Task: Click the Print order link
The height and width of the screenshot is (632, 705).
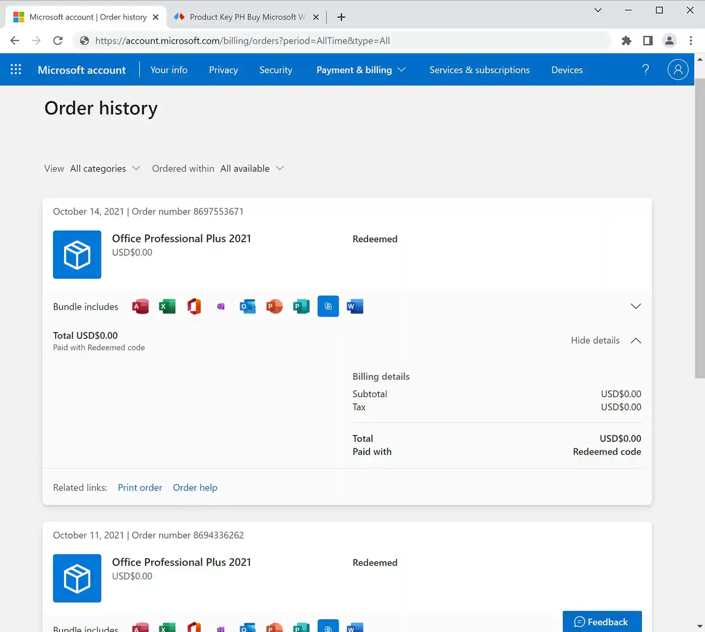Action: pyautogui.click(x=140, y=488)
